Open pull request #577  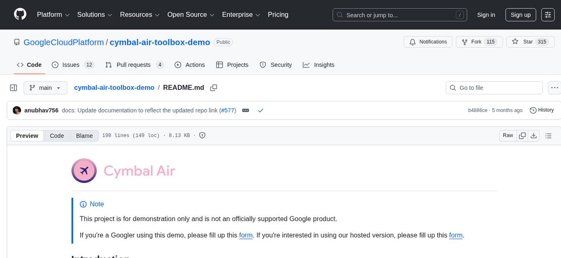[227, 110]
